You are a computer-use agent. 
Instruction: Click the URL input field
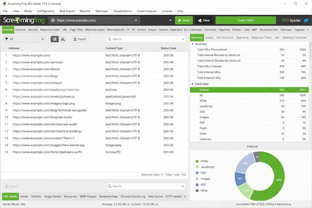pos(95,20)
